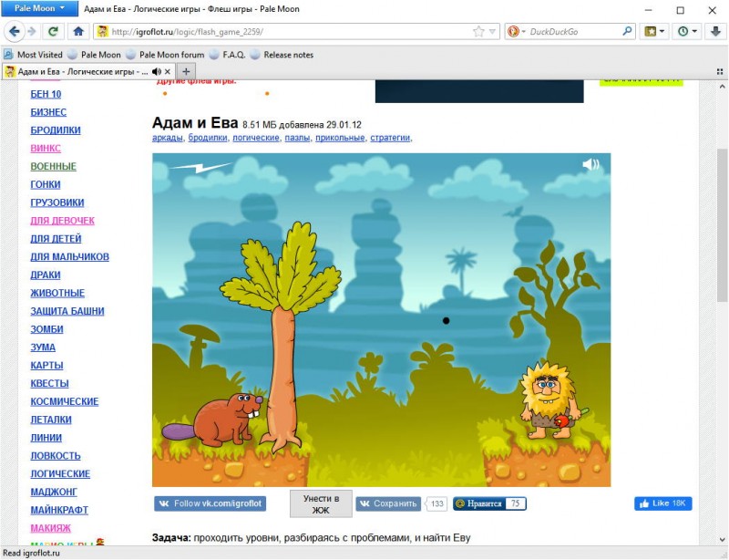Mute the tab audio speaker icon
The height and width of the screenshot is (560, 729).
[157, 72]
